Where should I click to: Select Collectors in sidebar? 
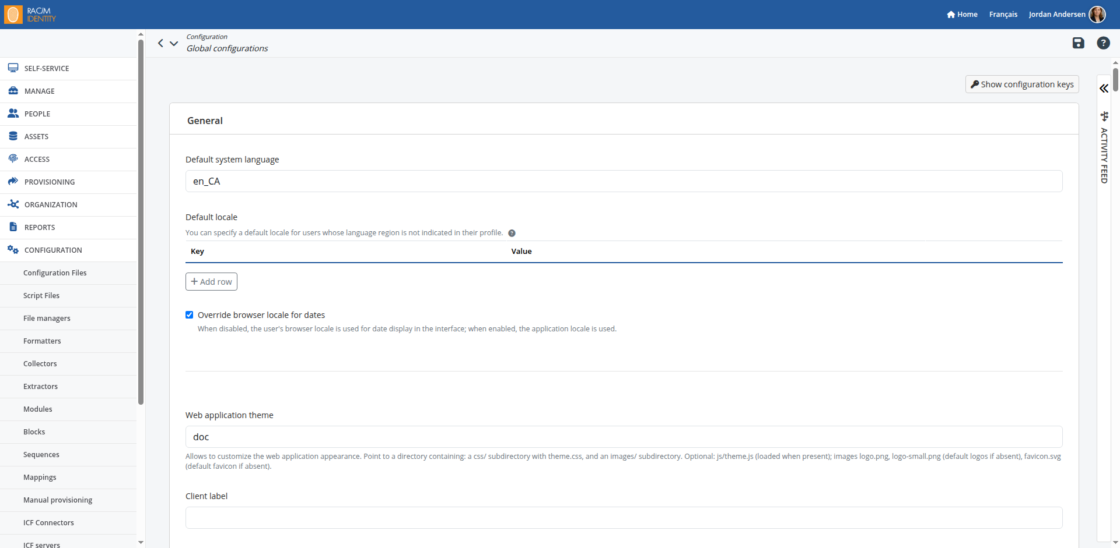point(68,364)
